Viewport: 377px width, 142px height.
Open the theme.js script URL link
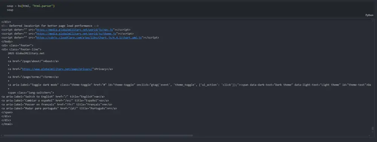(76, 34)
